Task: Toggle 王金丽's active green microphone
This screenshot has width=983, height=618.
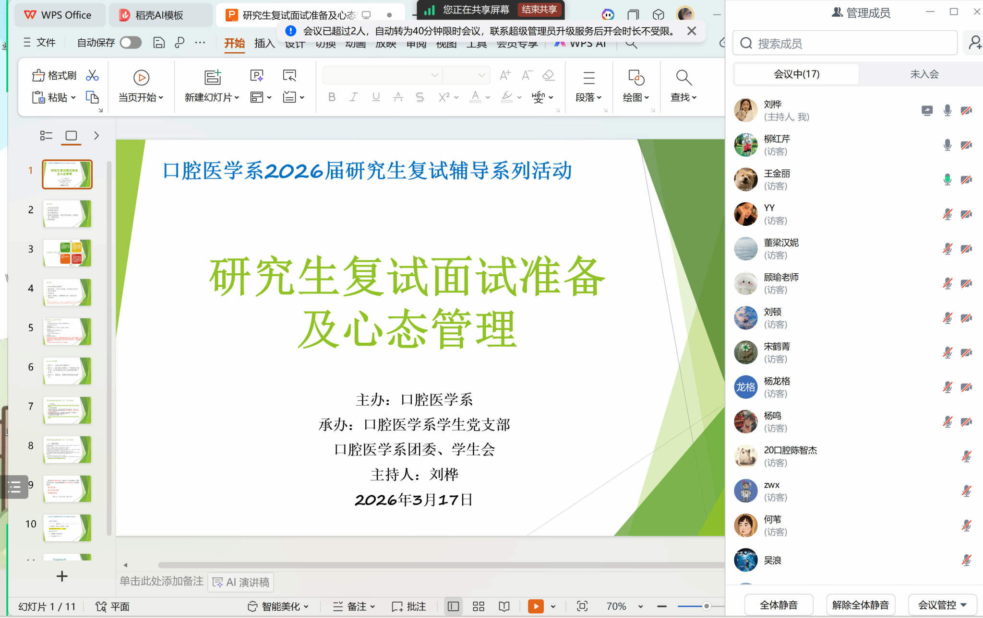Action: click(x=947, y=180)
